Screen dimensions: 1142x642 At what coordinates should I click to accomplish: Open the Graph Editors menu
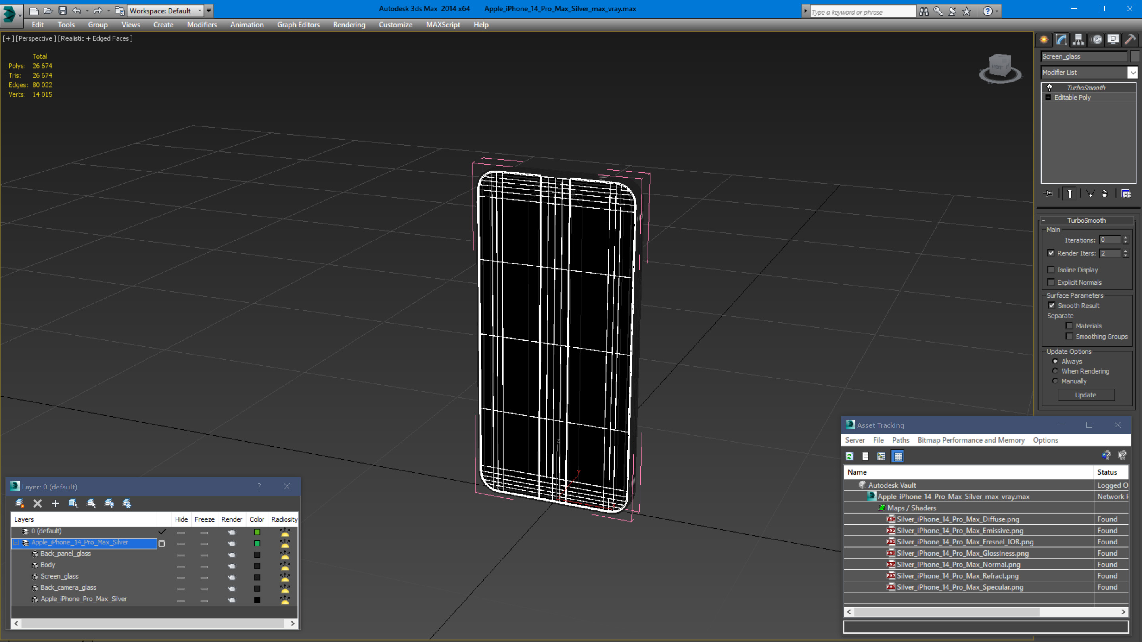(x=298, y=25)
